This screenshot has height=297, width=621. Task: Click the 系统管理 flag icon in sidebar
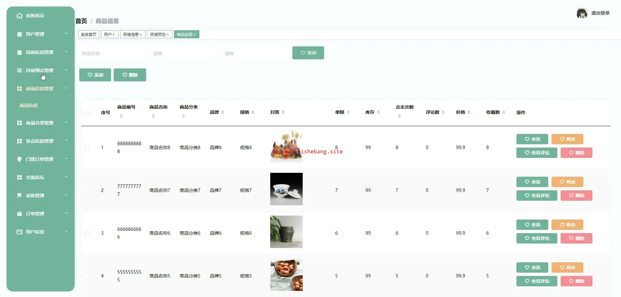(19, 196)
